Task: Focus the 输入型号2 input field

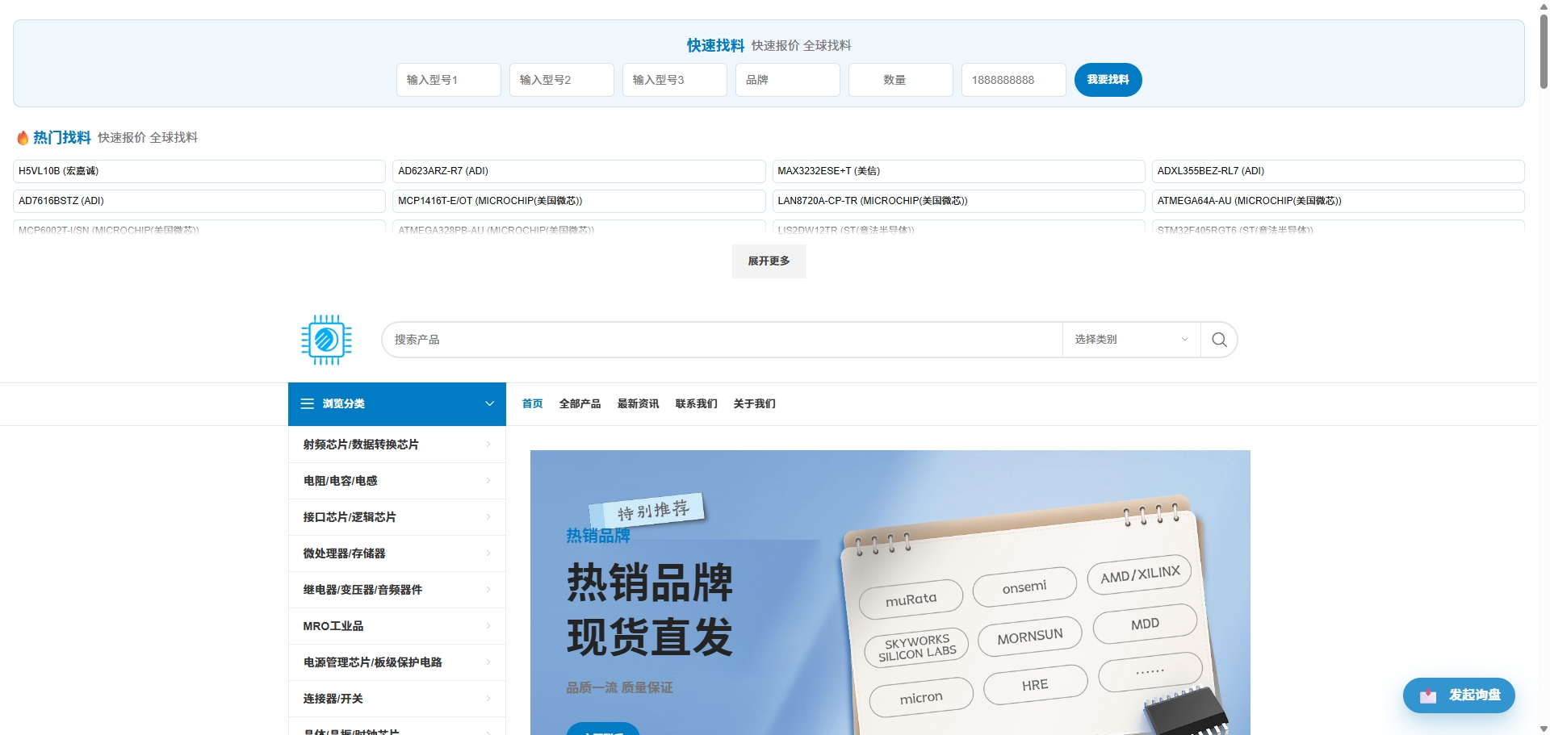Action: (x=562, y=80)
